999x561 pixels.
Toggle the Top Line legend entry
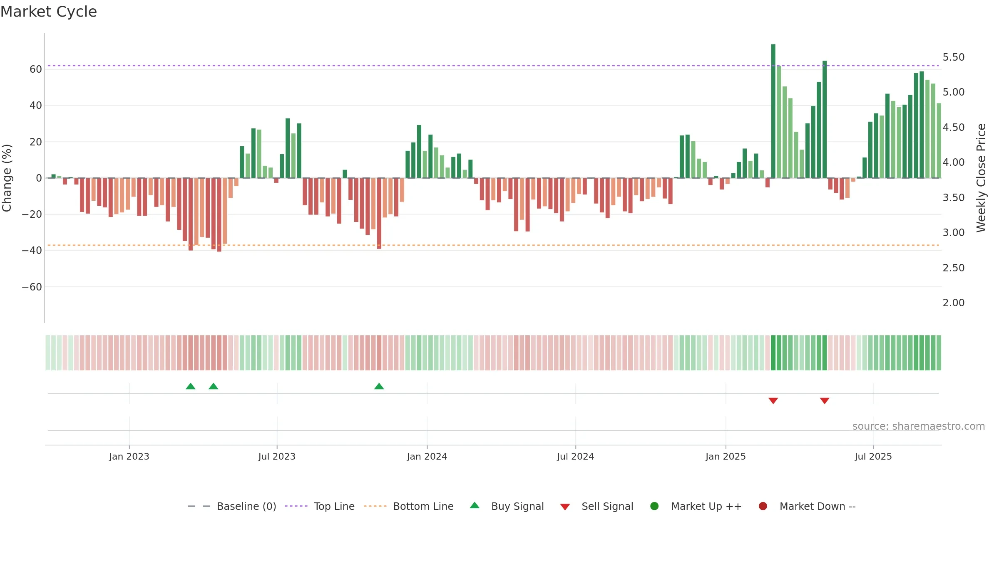coord(320,506)
